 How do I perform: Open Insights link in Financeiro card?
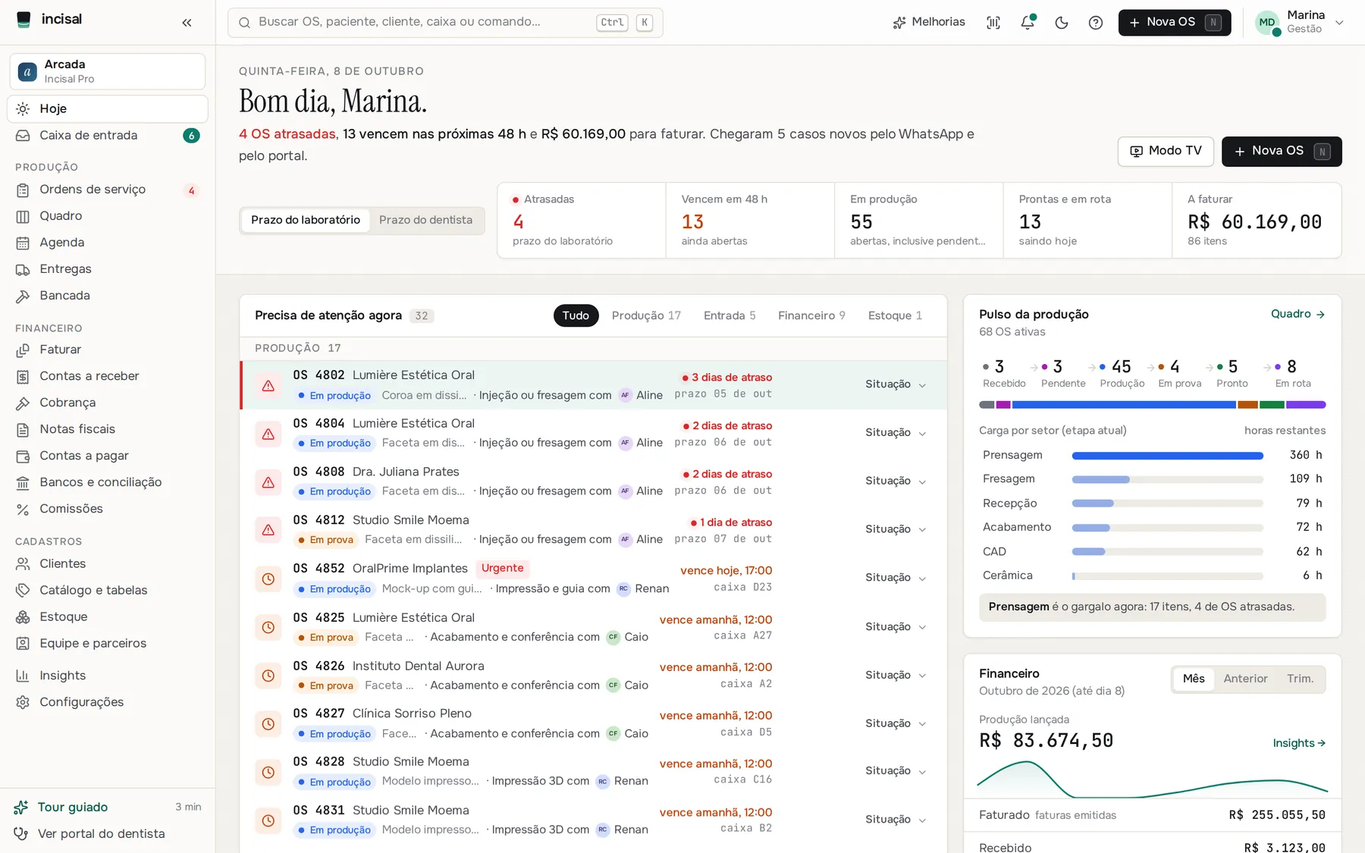(x=1299, y=743)
